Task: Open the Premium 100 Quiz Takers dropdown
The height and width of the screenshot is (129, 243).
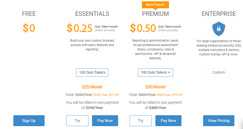Action: pyautogui.click(x=155, y=73)
